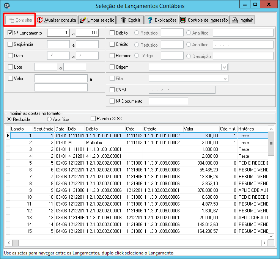Enable the Data filter checkbox
Image resolution: width=280 pixels, height=259 pixels.
10,56
